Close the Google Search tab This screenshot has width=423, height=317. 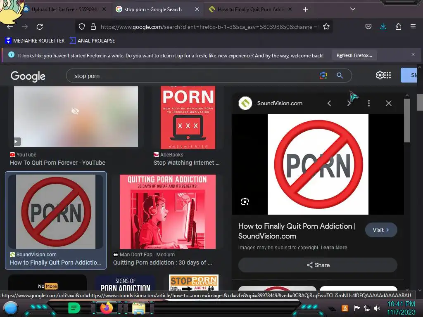point(197,9)
